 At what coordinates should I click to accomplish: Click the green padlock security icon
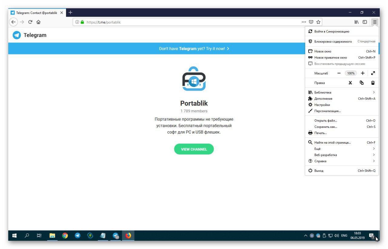pos(82,22)
